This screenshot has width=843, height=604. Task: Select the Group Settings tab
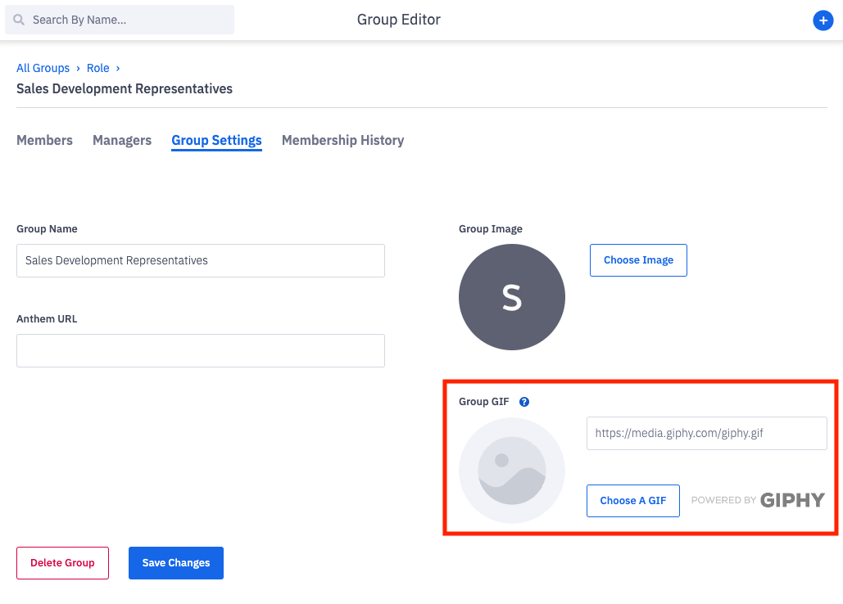[216, 140]
